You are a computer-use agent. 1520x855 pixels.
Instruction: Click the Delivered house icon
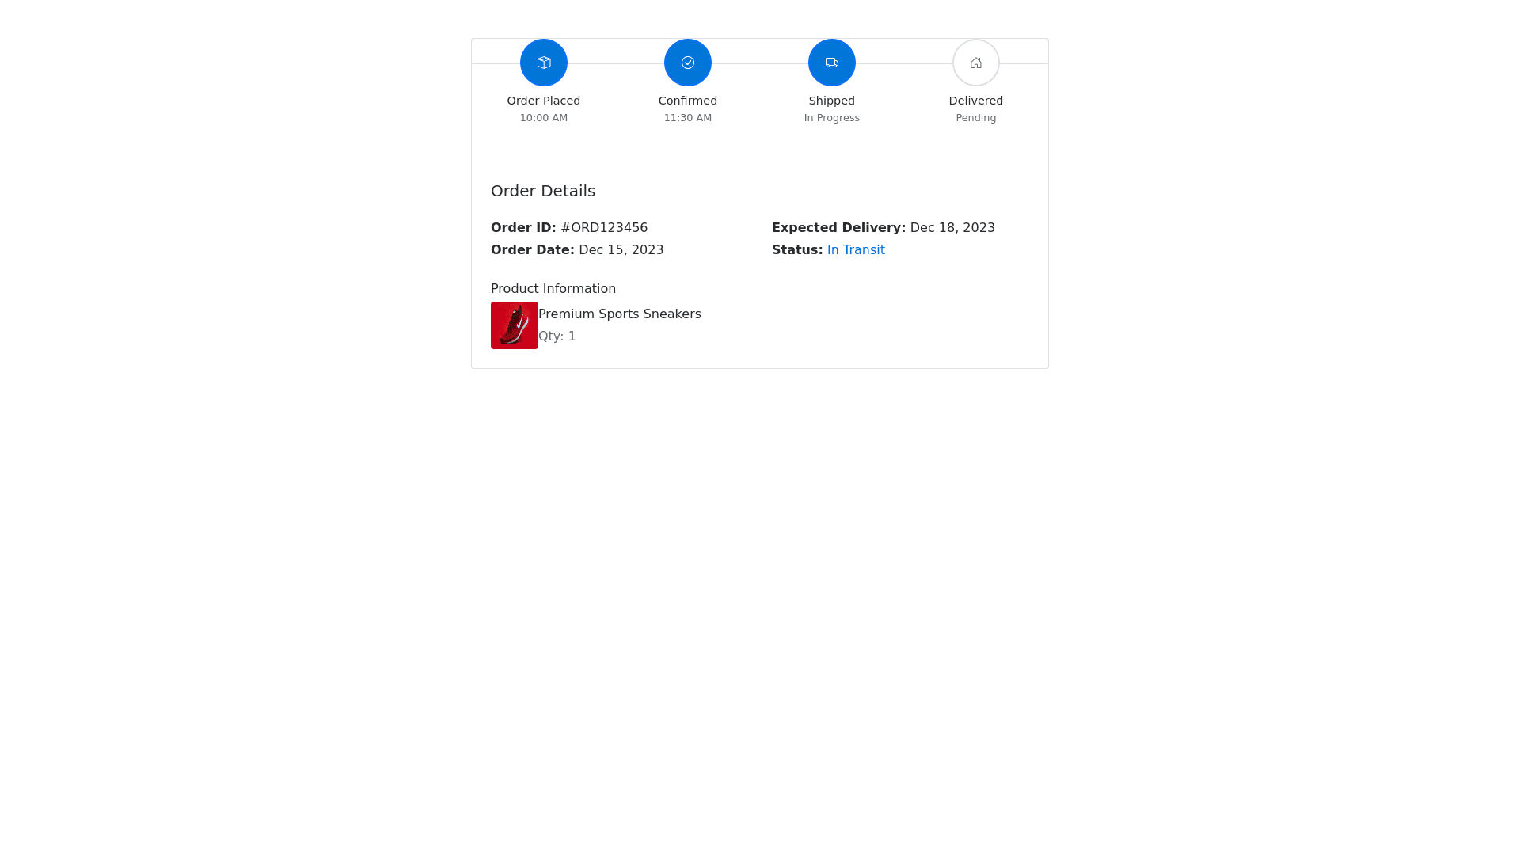pos(976,63)
